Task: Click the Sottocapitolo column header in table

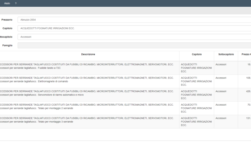Action: tap(226, 54)
